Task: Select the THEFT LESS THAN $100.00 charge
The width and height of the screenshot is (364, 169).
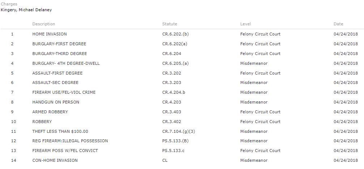Action: coord(60,131)
